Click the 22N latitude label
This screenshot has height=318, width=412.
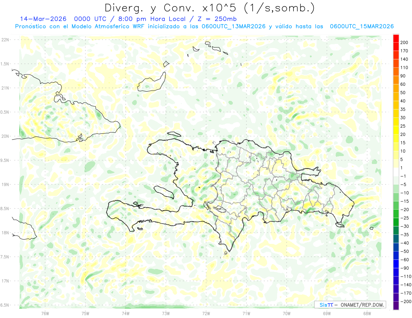click(x=5, y=40)
